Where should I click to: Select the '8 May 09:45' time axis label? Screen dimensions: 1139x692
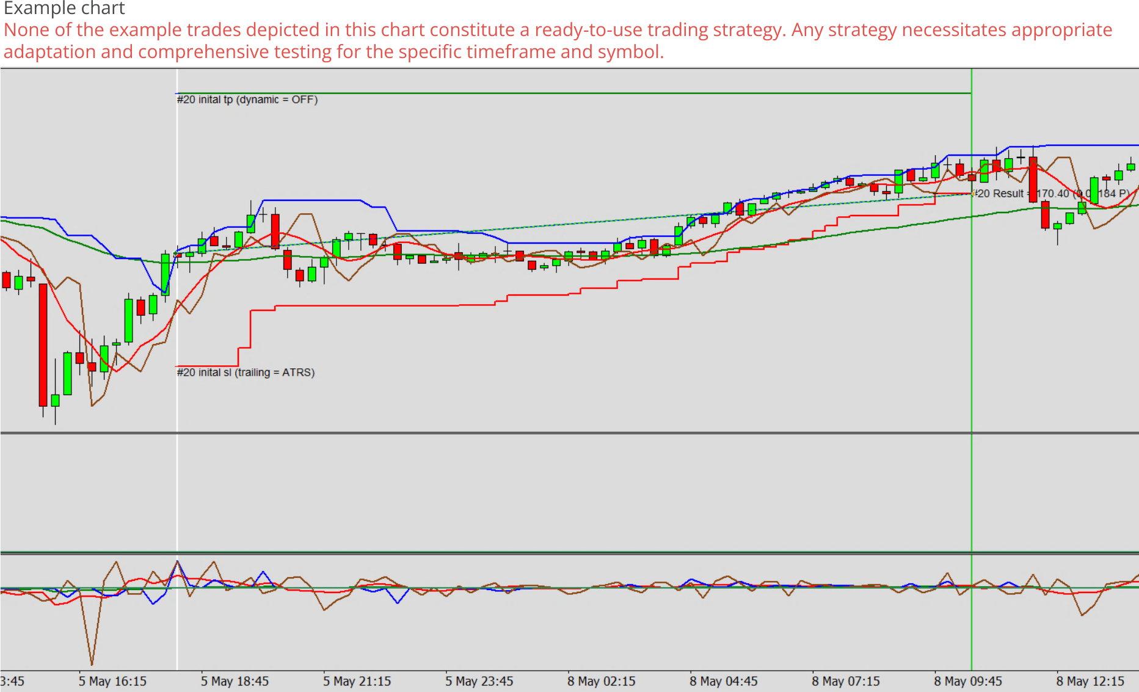967,682
